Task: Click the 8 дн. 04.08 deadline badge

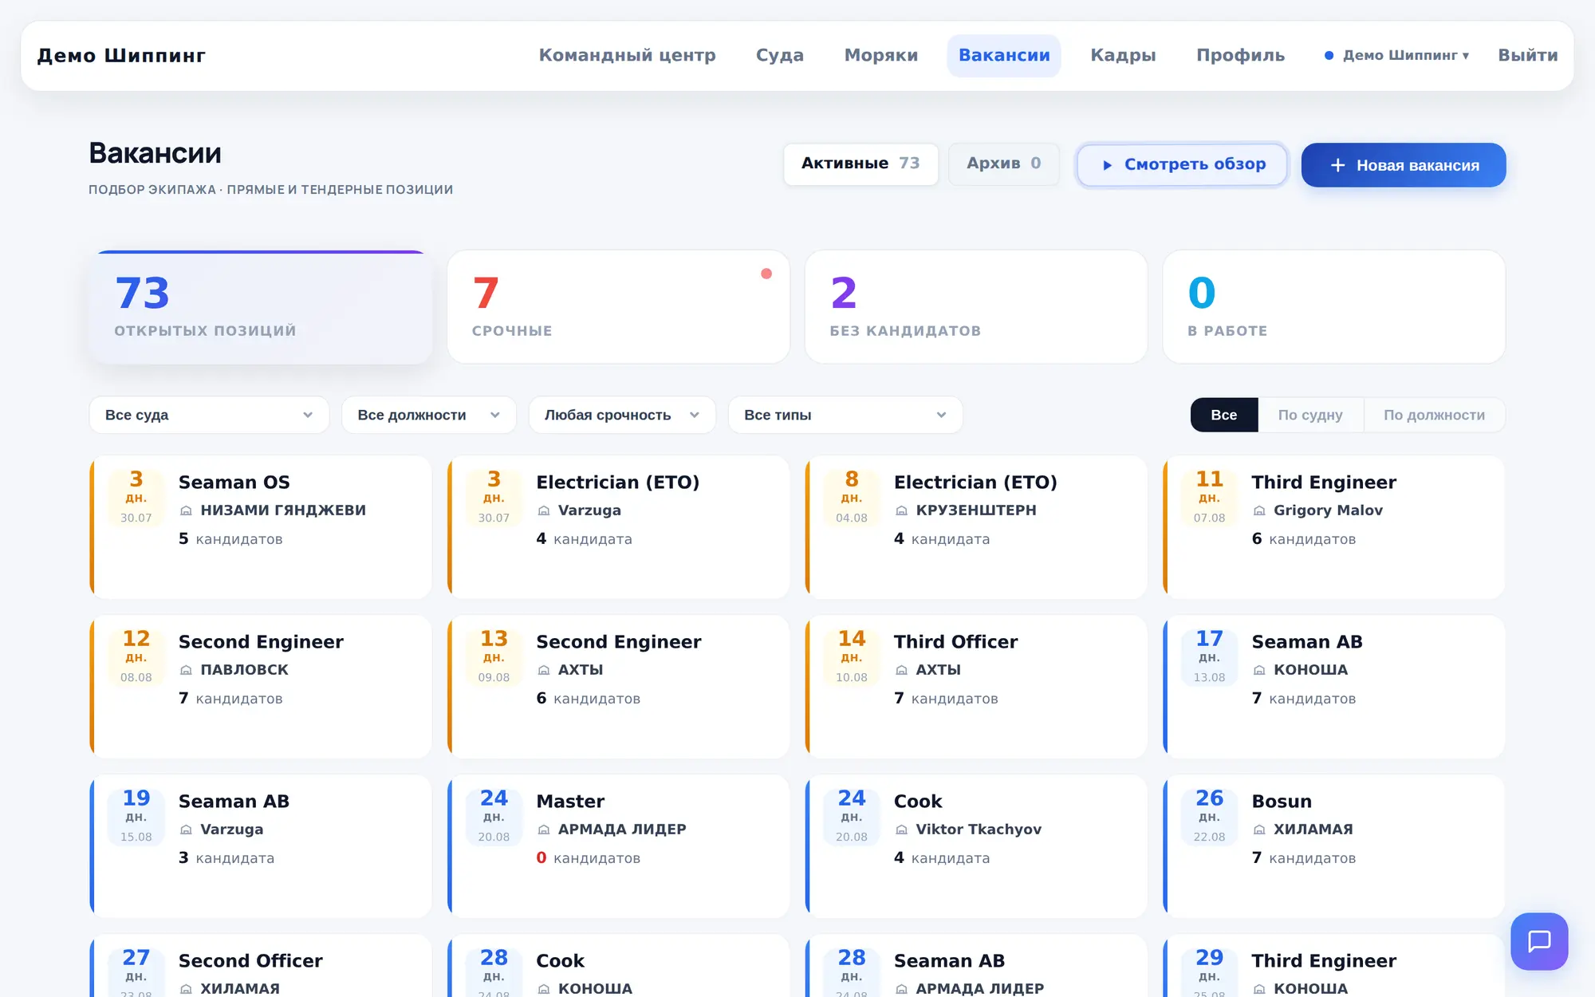Action: point(852,497)
